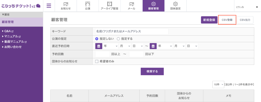This screenshot has height=102, width=261.
Task: Click the 公演 curtain icon
Action: point(88,4)
